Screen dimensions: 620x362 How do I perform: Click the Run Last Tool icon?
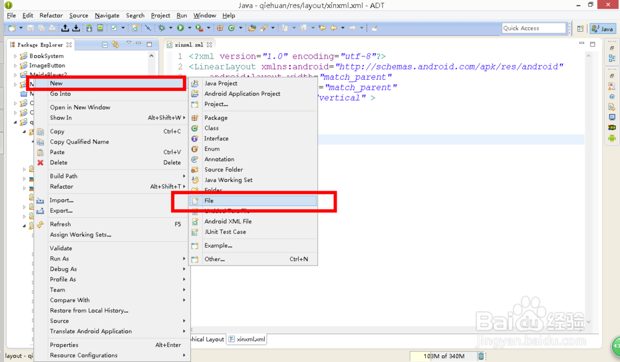(199, 28)
